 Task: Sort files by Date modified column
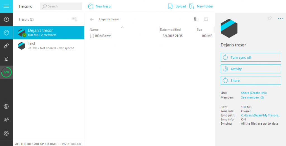point(170,29)
